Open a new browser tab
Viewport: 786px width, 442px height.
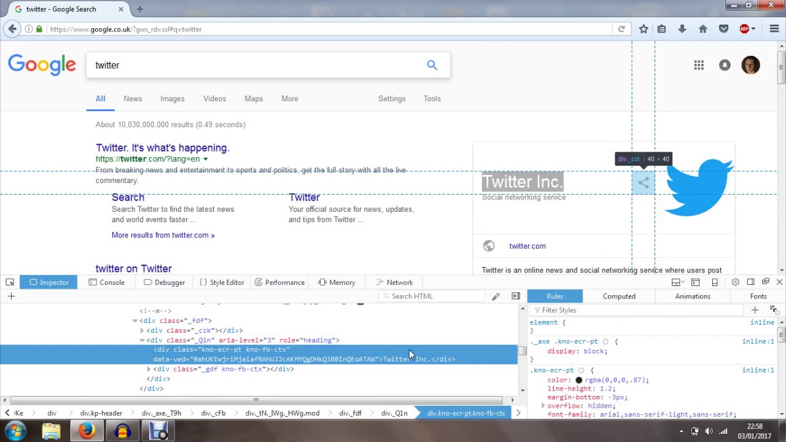(139, 9)
